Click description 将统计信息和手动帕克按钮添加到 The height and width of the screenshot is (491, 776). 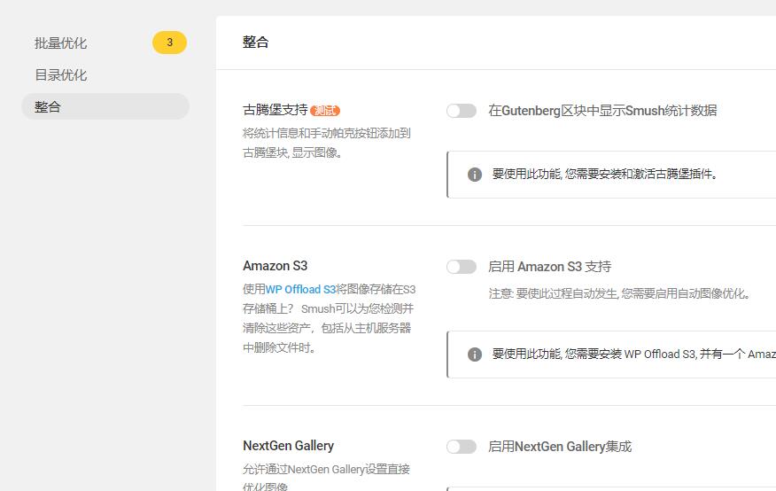pos(327,143)
